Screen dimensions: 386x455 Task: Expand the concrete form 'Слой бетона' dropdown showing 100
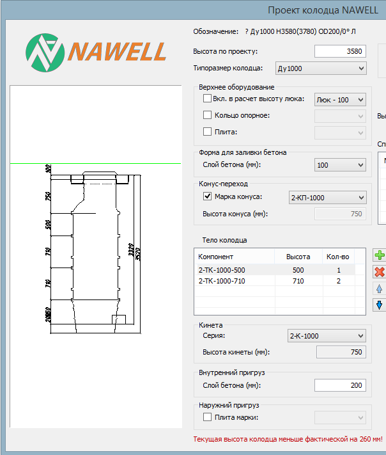click(x=340, y=165)
